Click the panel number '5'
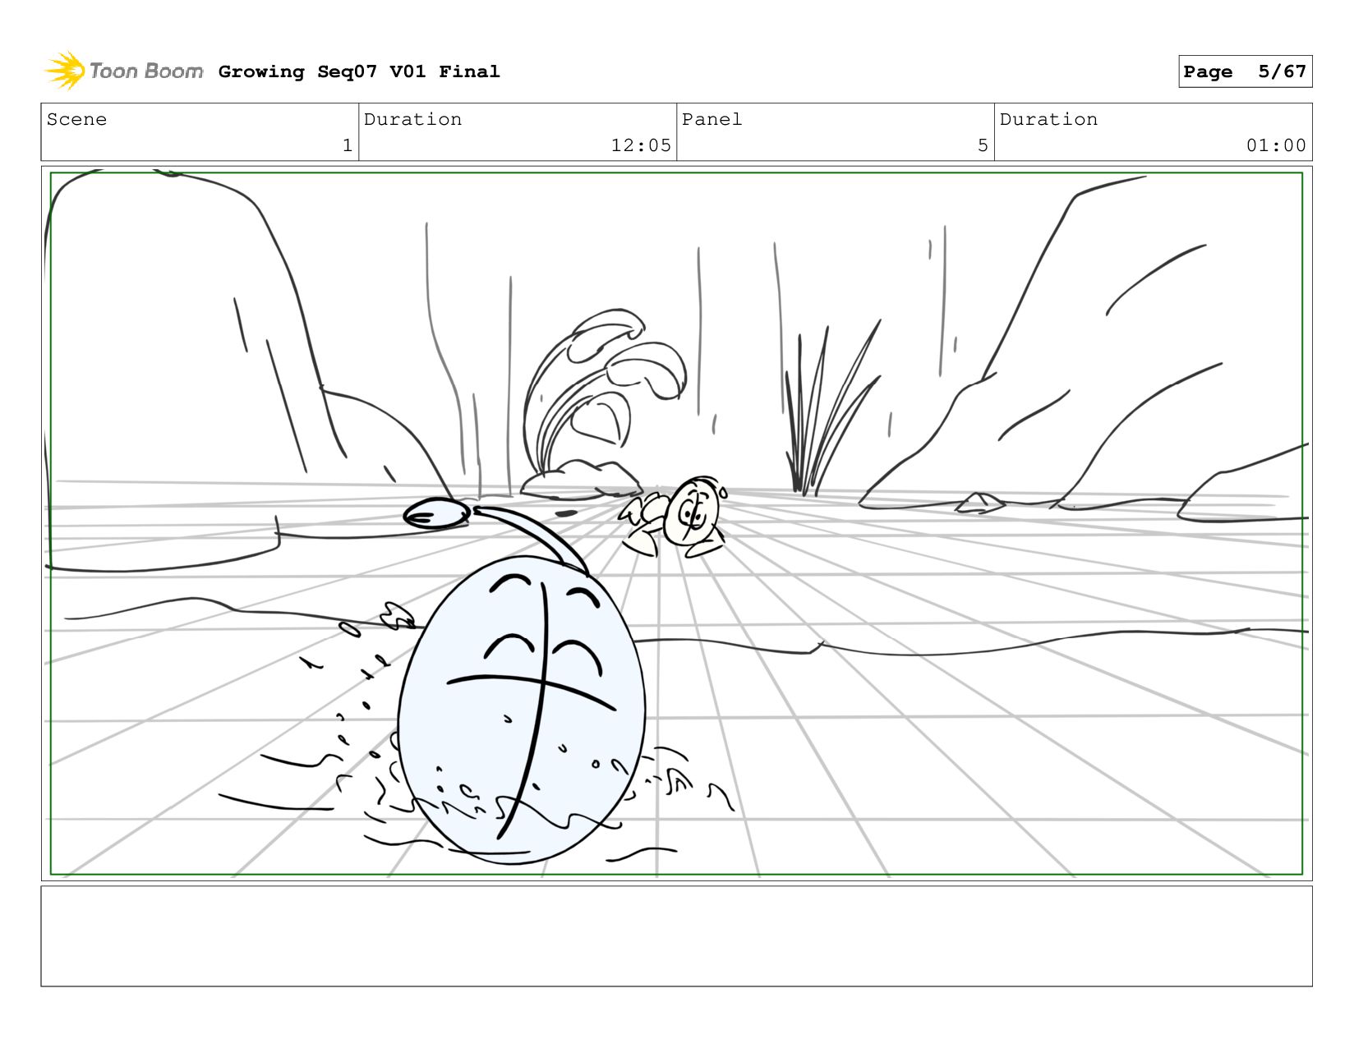This screenshot has height=1048, width=1354. point(983,145)
